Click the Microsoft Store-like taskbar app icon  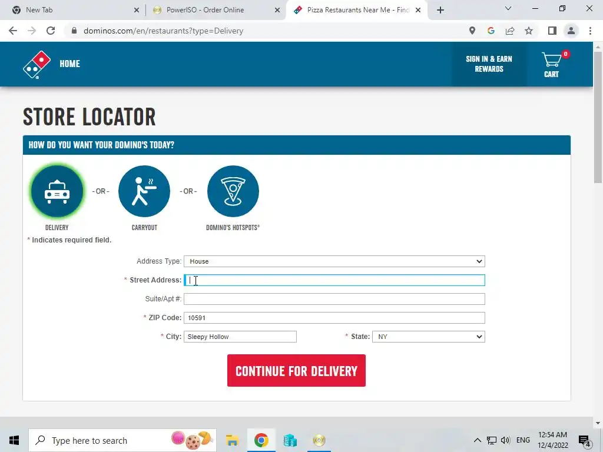coord(290,440)
